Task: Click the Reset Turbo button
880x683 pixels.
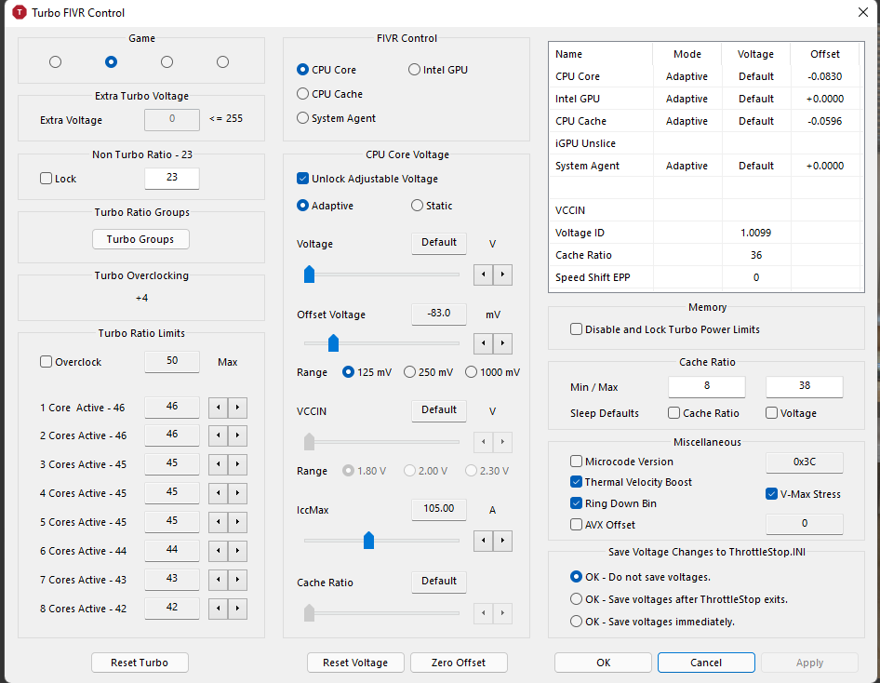Action: tap(140, 663)
